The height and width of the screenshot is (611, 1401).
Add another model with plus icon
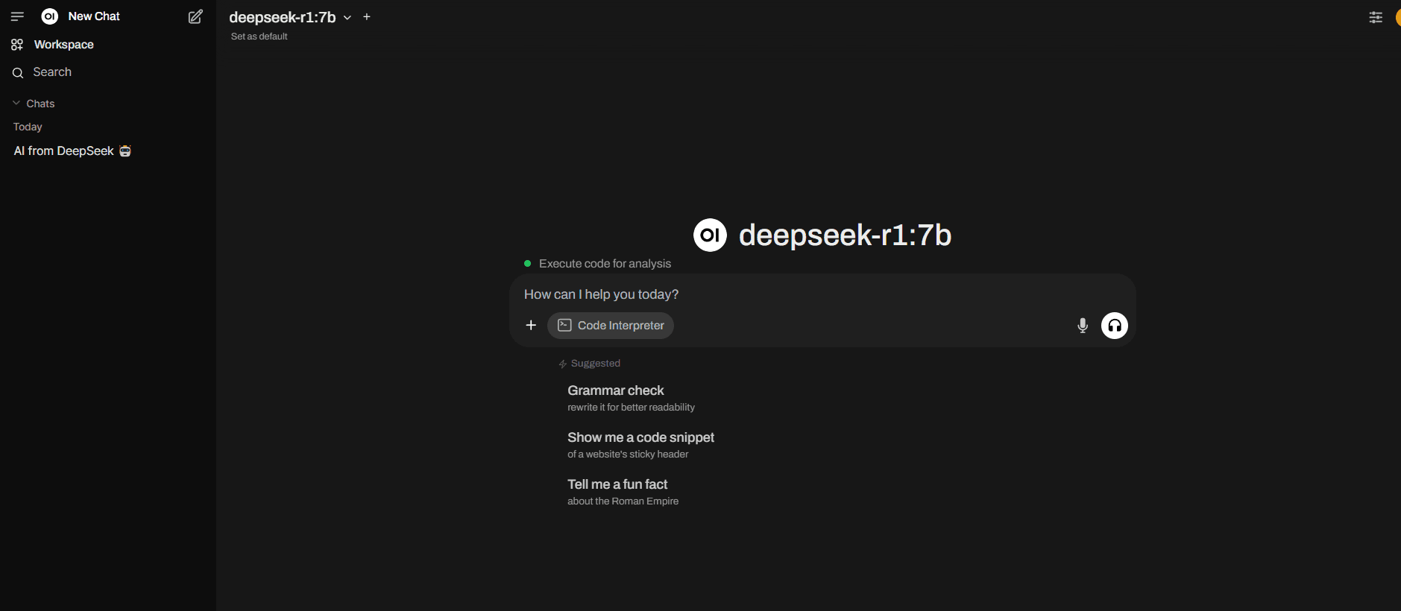pyautogui.click(x=367, y=16)
